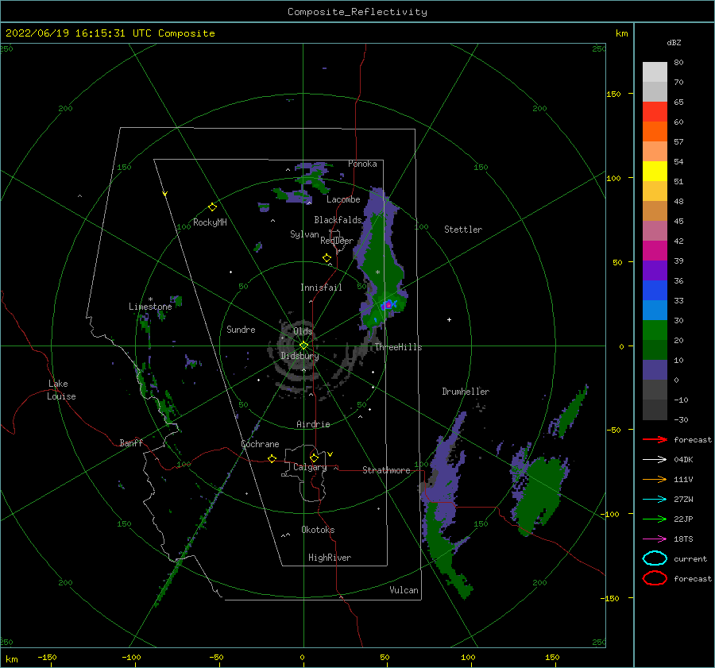715x668 pixels.
Task: Click the white plus marker south of Stettler
Action: (449, 319)
